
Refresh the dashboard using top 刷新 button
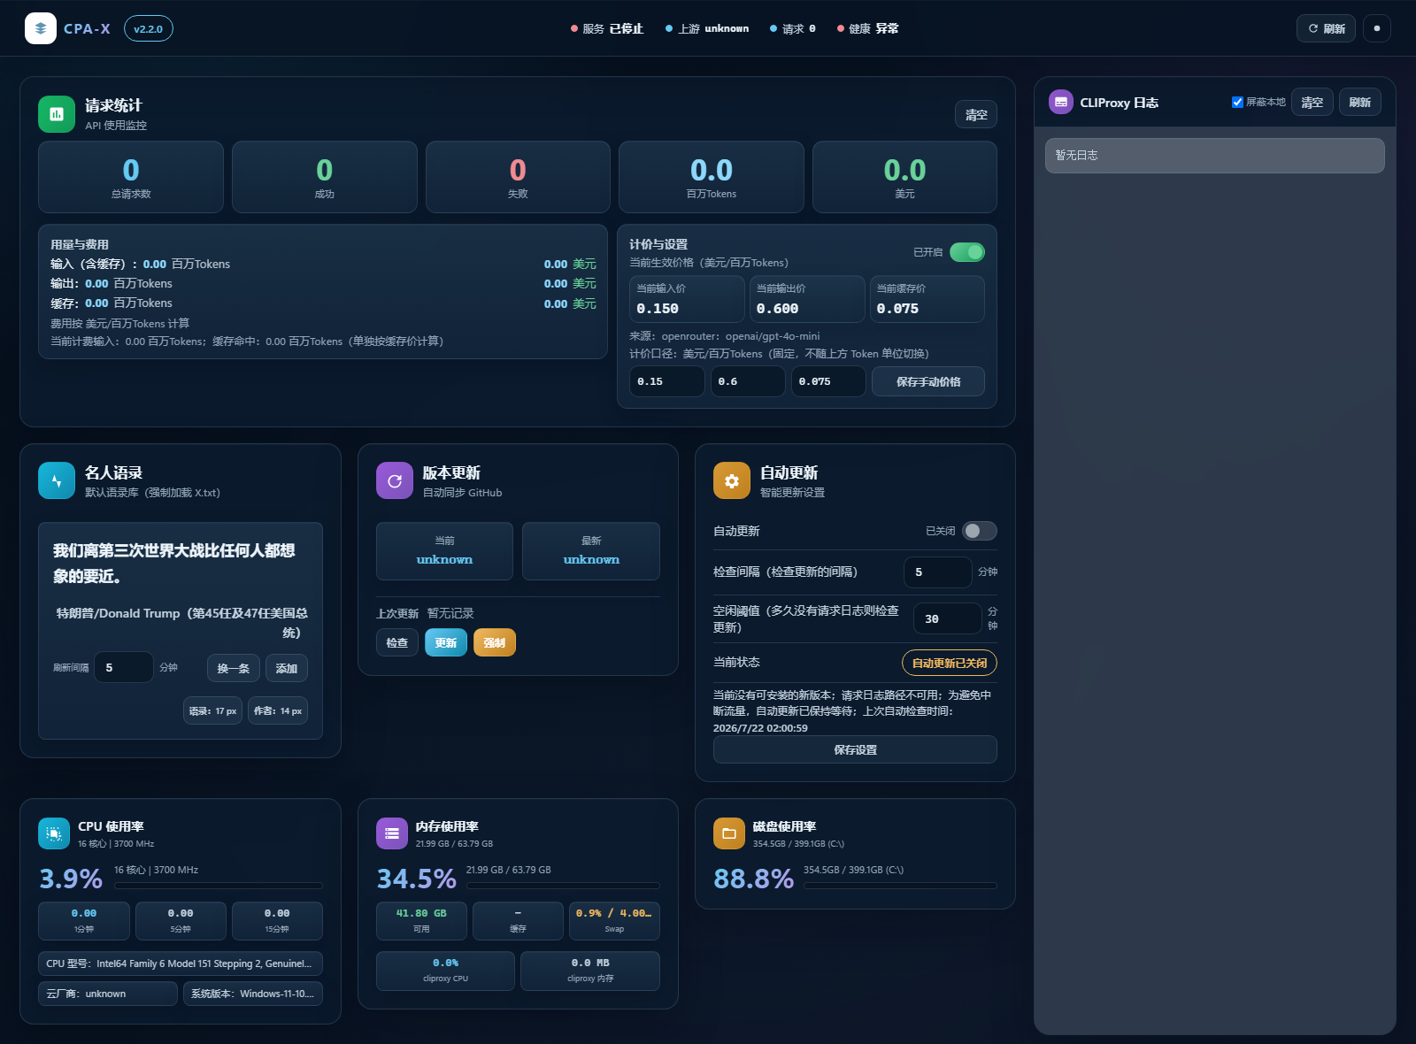point(1326,28)
